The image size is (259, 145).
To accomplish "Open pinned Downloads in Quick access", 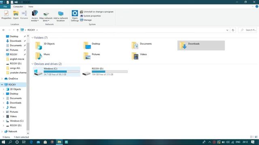I will (x=15, y=41).
